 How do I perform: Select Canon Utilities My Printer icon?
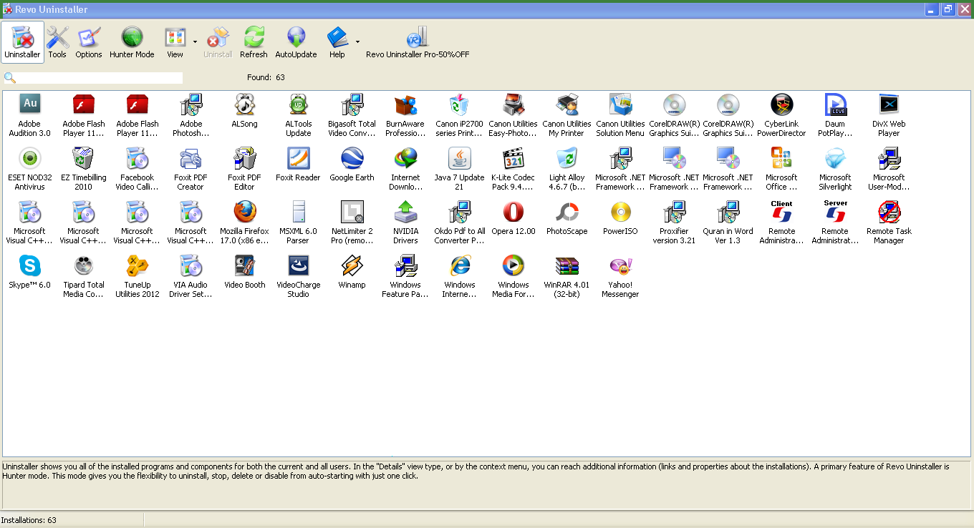567,104
